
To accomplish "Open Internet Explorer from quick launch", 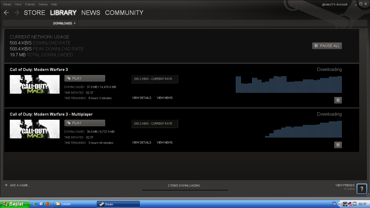I will tap(35, 204).
